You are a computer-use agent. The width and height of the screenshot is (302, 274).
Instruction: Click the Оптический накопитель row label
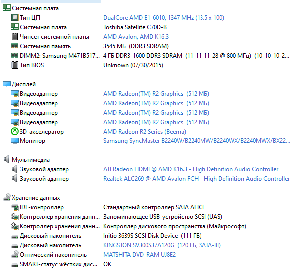point(53,255)
